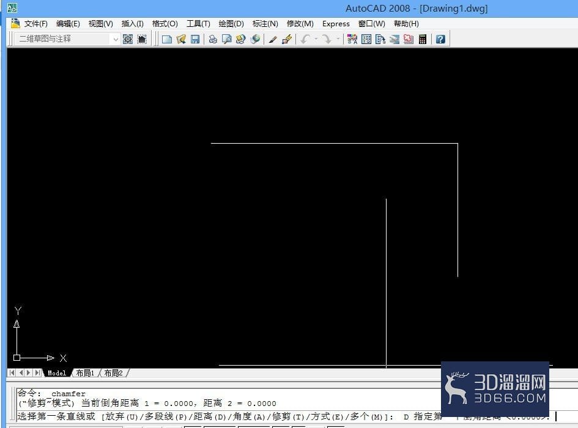Open the 编辑(E) menu
Viewport: 578px width, 428px height.
click(x=68, y=24)
